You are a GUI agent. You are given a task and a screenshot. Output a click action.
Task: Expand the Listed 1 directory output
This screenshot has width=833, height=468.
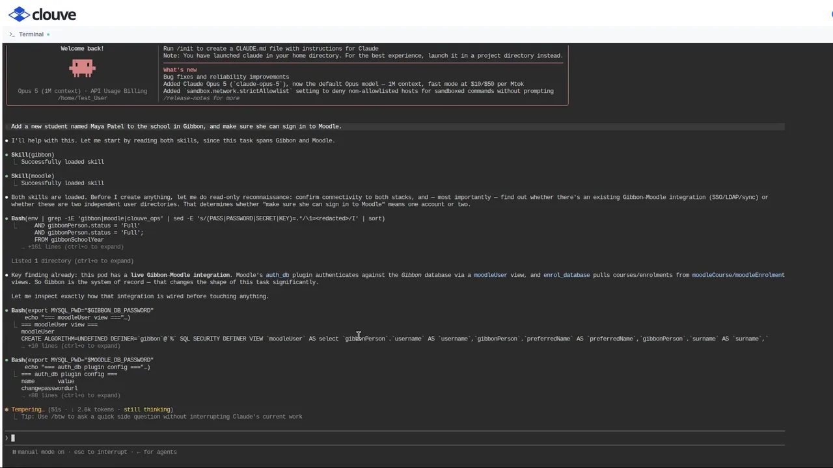pos(72,261)
